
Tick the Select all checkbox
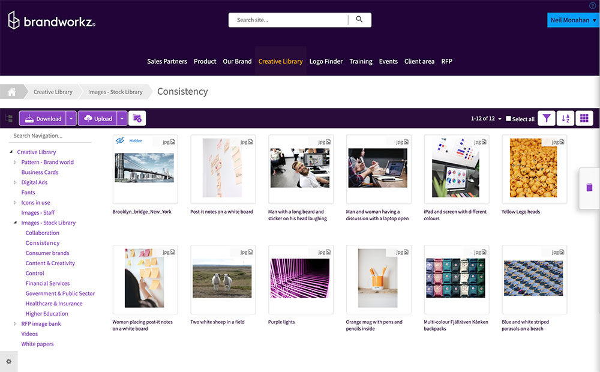[x=508, y=119]
